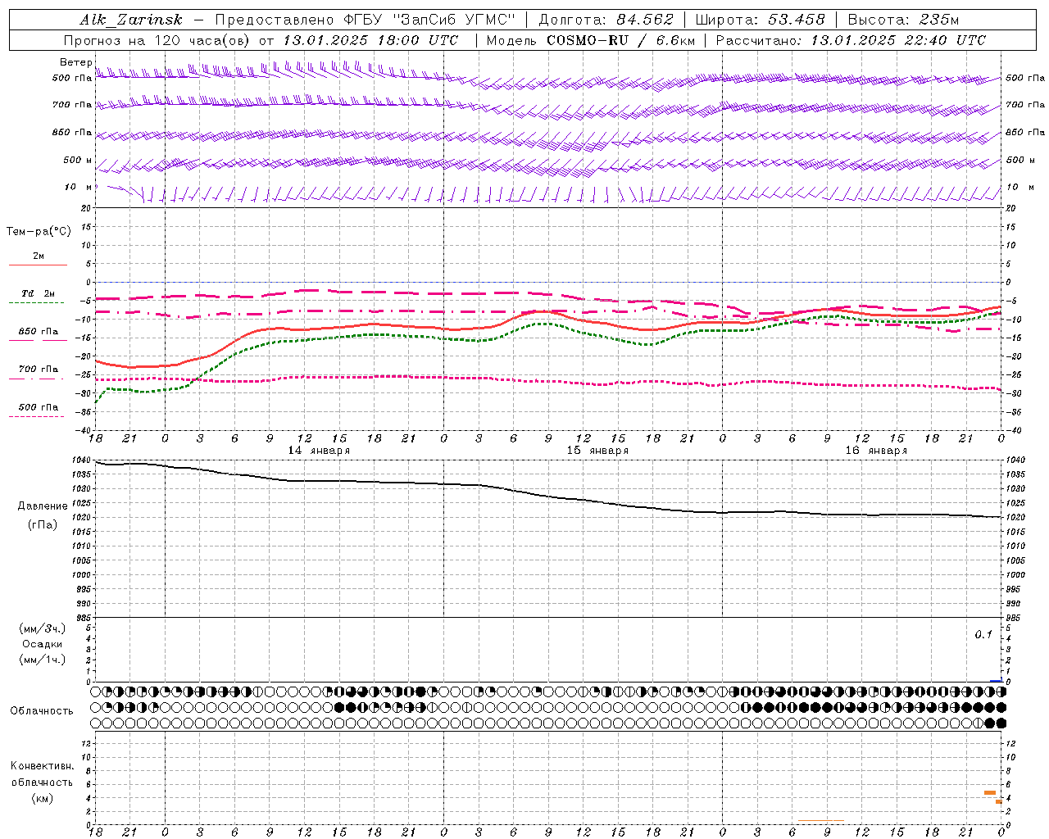Click the (мм/3ч.) precipitation unit label
The width and height of the screenshot is (1049, 839).
[x=43, y=628]
